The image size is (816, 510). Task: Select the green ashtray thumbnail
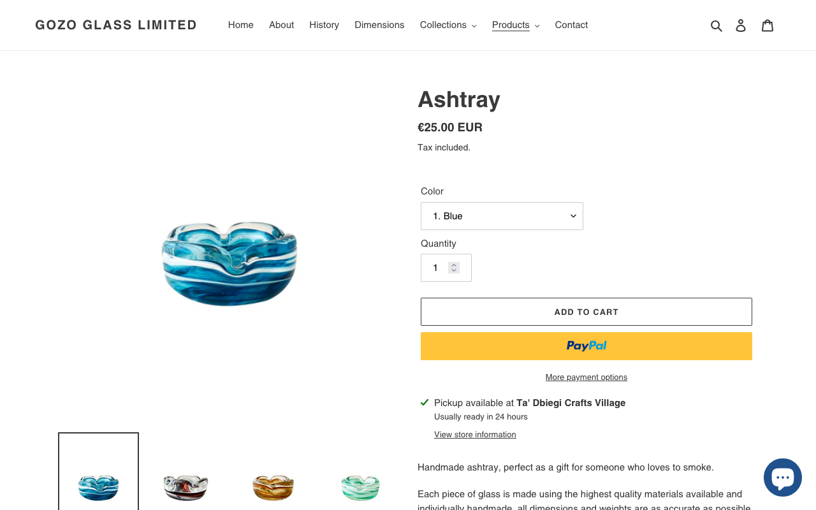point(360,488)
